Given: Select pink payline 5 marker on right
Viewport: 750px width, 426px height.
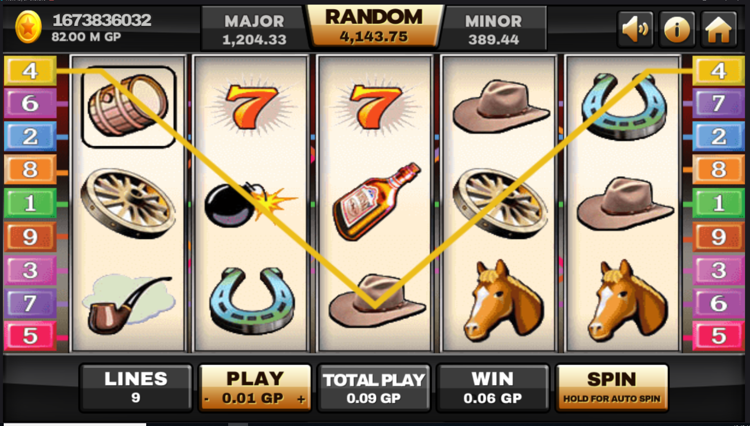Looking at the screenshot, I should point(719,336).
